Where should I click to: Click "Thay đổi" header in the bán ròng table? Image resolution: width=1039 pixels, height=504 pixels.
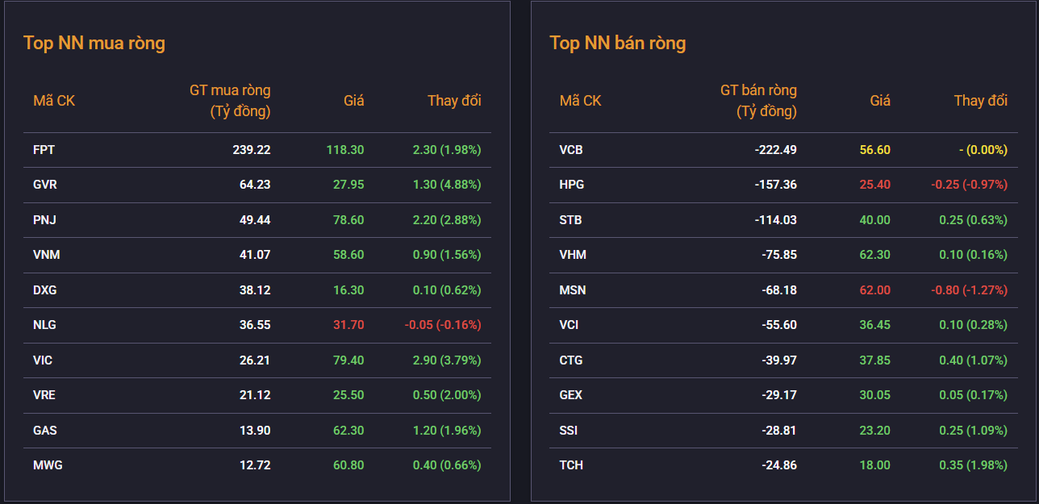pyautogui.click(x=981, y=101)
